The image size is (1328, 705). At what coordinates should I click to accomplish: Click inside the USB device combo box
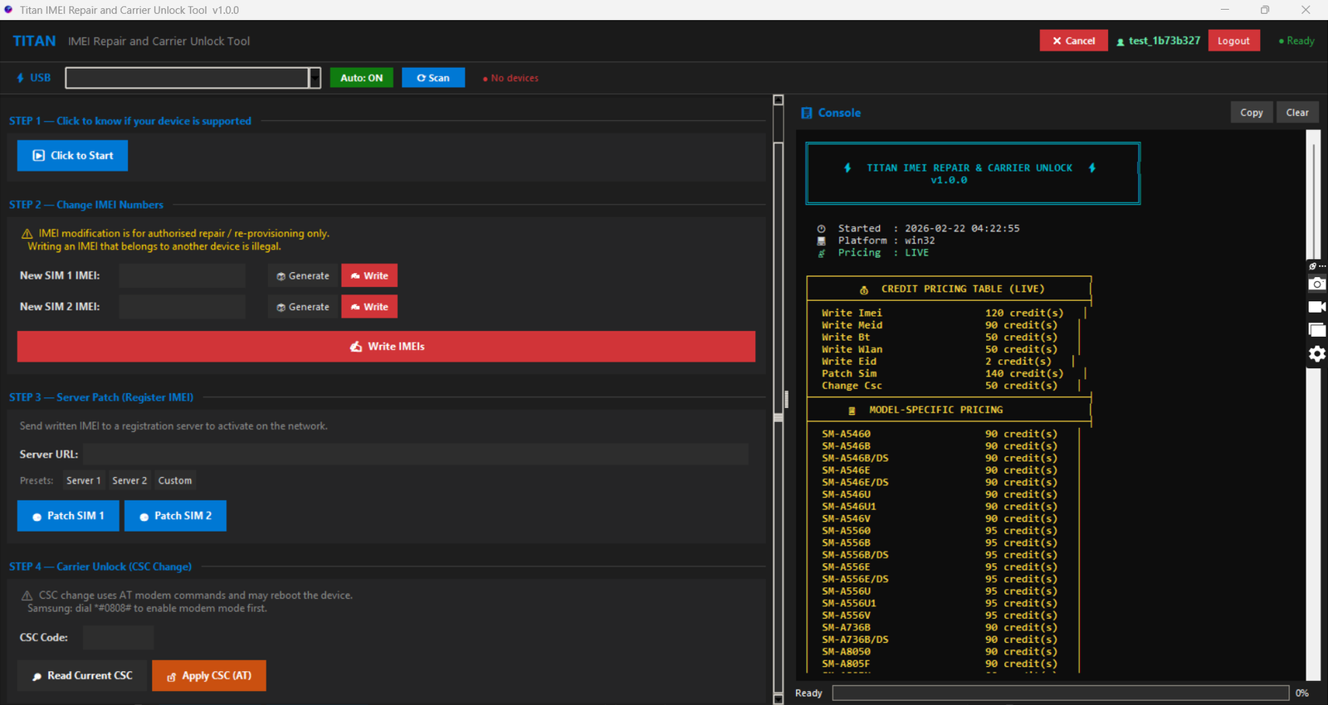pyautogui.click(x=187, y=78)
